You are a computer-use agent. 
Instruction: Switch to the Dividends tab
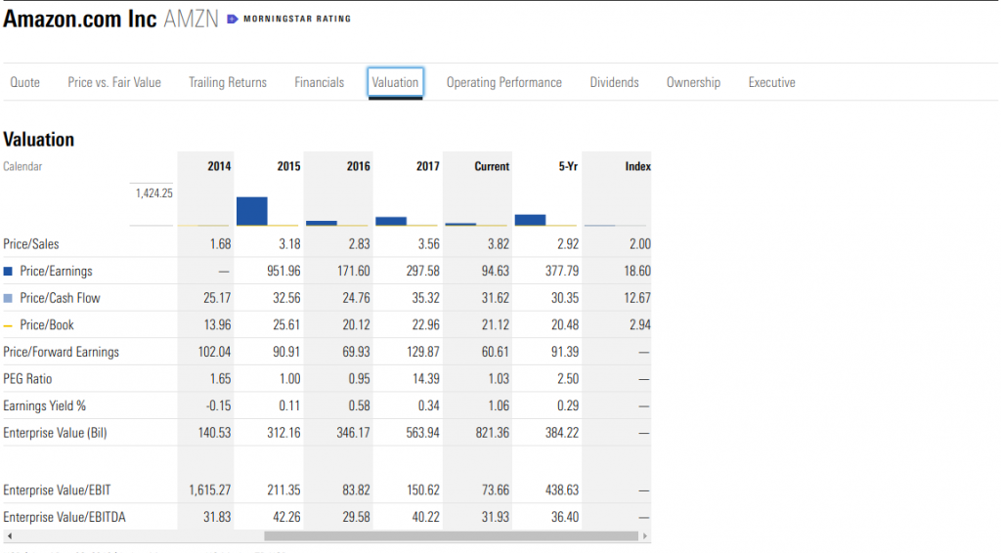[614, 82]
